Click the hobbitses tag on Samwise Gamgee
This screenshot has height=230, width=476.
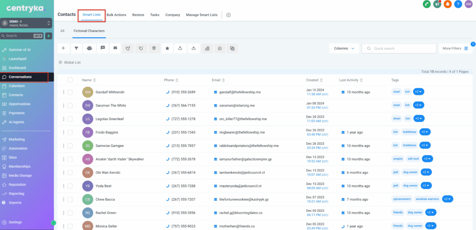point(410,146)
